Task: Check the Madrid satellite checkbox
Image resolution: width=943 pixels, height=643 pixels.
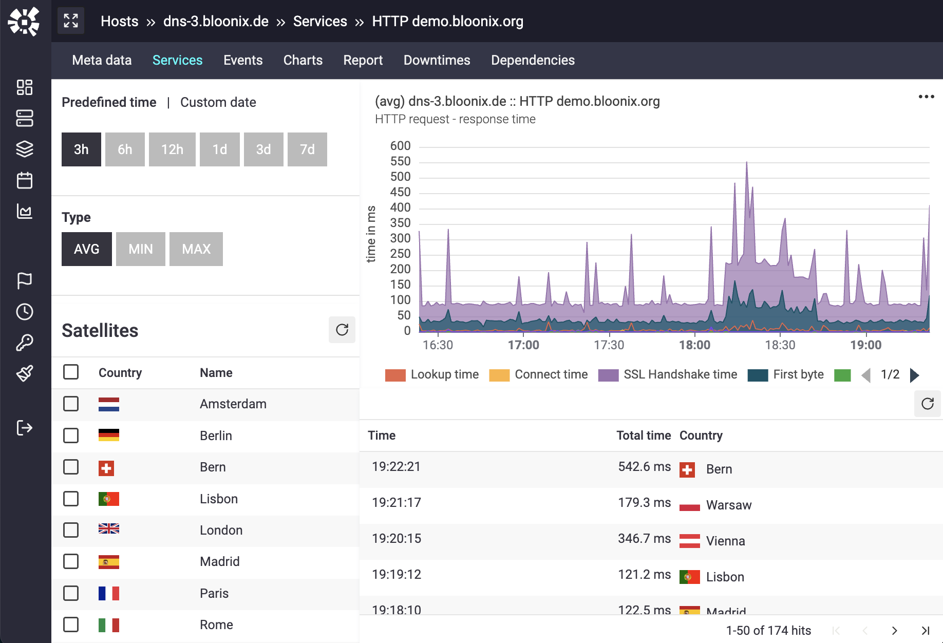Action: [x=71, y=561]
